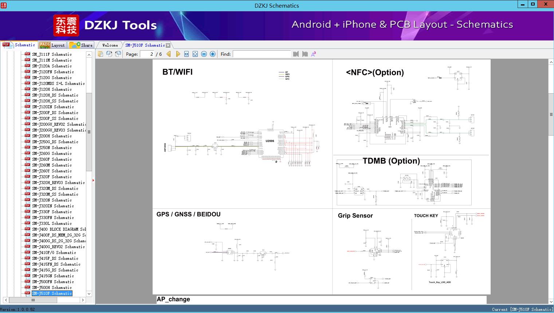The image size is (554, 313).
Task: Click tree horizontal scroll left arrow
Action: (6, 300)
